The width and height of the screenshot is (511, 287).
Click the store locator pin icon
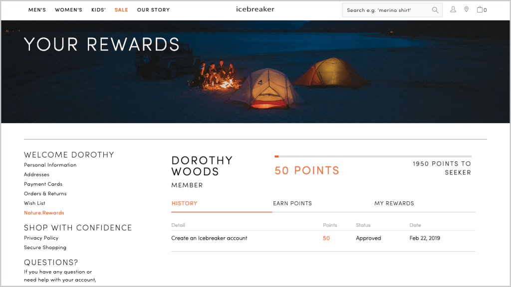pyautogui.click(x=467, y=9)
